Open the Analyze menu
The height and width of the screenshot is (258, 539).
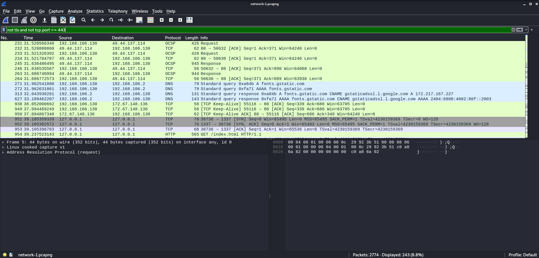coord(75,11)
